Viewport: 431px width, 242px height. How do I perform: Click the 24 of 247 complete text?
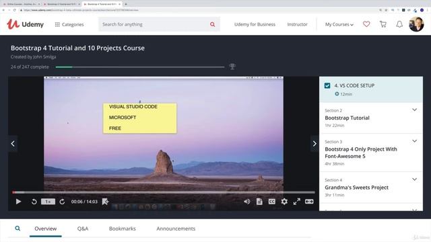point(30,67)
